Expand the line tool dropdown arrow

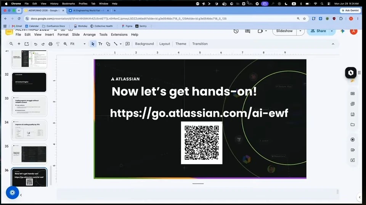(x=121, y=44)
